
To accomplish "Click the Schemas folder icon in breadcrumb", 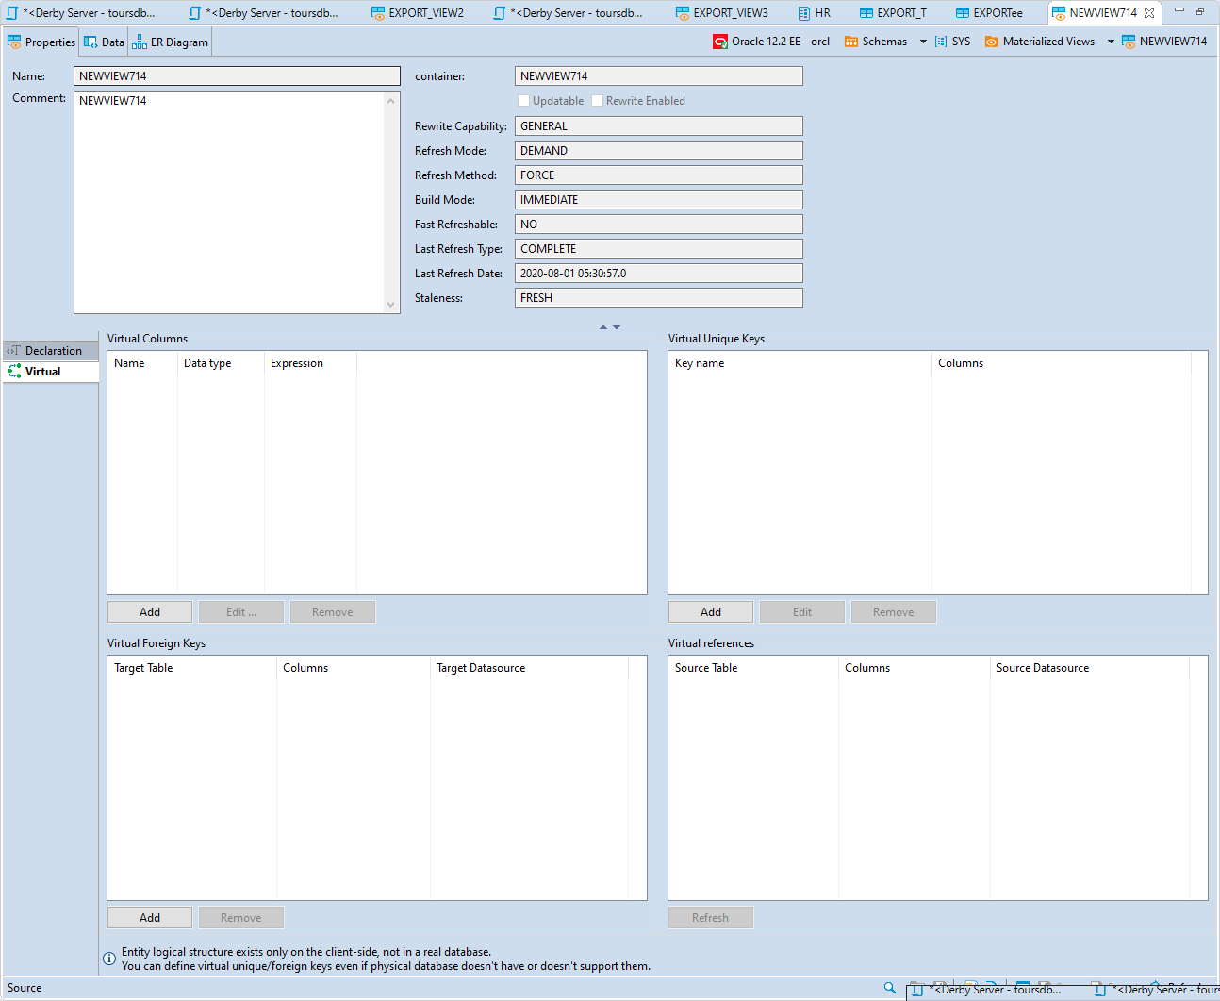I will (x=849, y=41).
